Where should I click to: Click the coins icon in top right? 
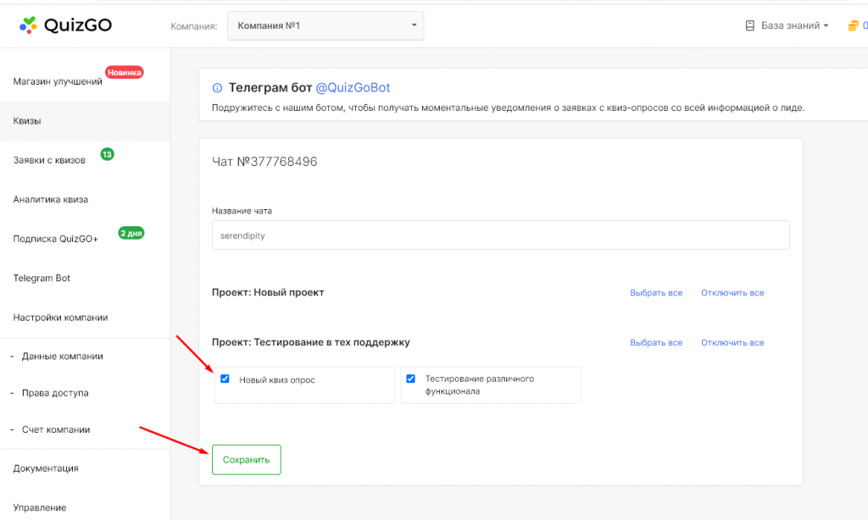(854, 25)
